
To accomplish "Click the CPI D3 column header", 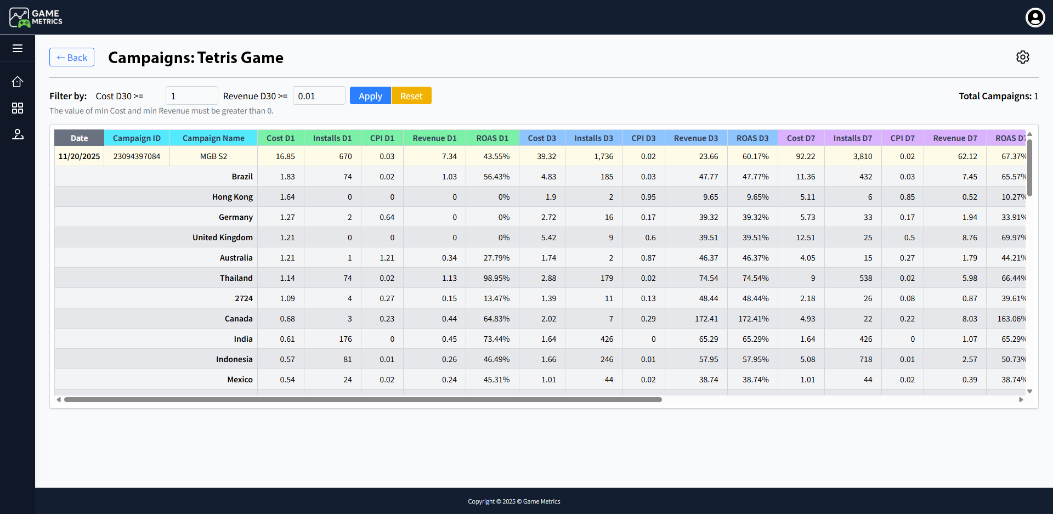I will (643, 138).
